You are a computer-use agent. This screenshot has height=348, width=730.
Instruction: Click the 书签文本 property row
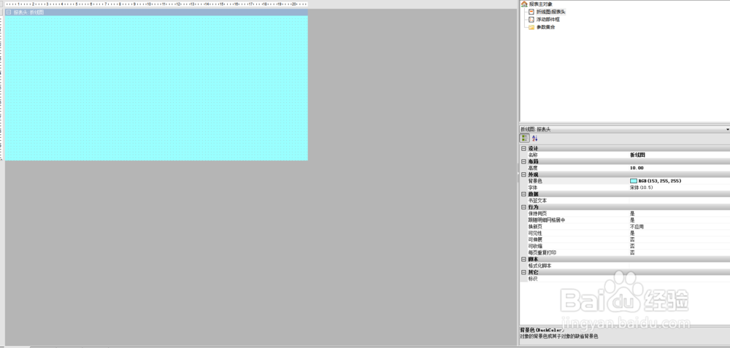click(625, 201)
